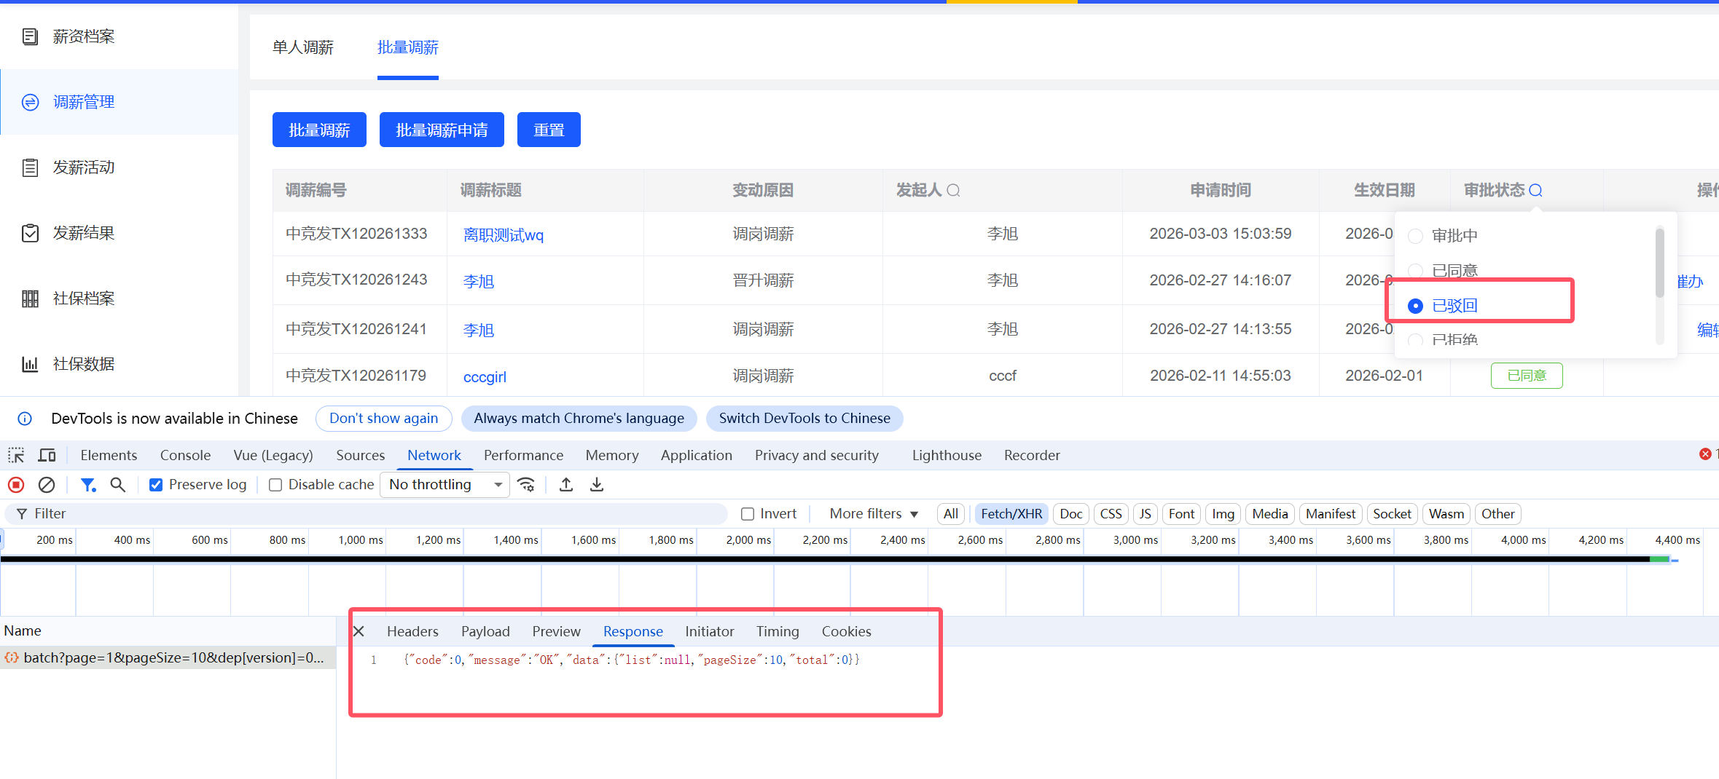
Task: Click the 批量调薪申请 button
Action: (x=442, y=130)
